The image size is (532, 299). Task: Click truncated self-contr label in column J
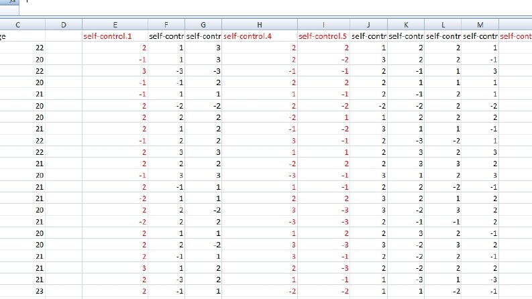tap(368, 36)
